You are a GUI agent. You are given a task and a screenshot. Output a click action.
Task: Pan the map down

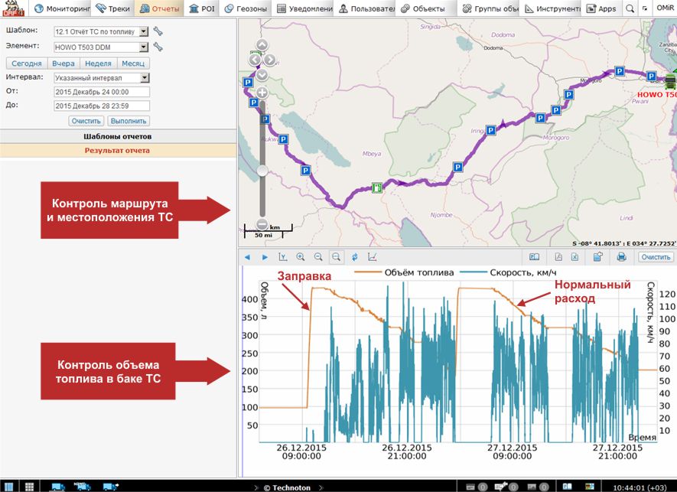262,75
